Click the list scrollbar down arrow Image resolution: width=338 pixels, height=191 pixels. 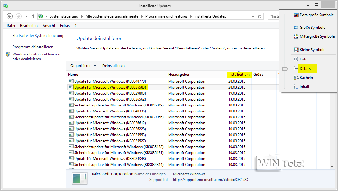click(332, 167)
